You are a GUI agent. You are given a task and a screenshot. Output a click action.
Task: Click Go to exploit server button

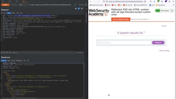pyautogui.click(x=121, y=19)
